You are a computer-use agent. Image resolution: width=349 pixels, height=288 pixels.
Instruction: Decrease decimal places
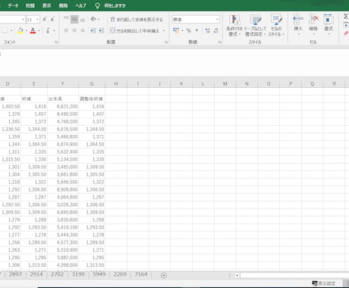point(215,30)
